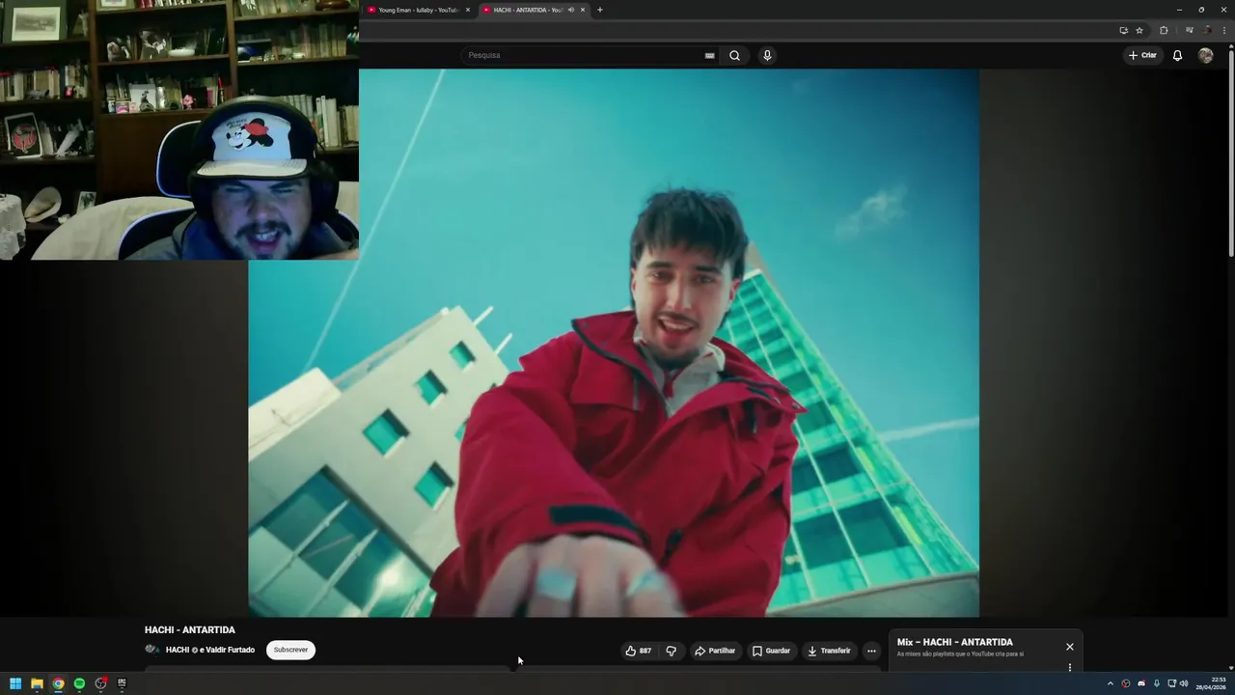1235x695 pixels.
Task: Open the clock showing 22:53
Action: tap(1211, 683)
